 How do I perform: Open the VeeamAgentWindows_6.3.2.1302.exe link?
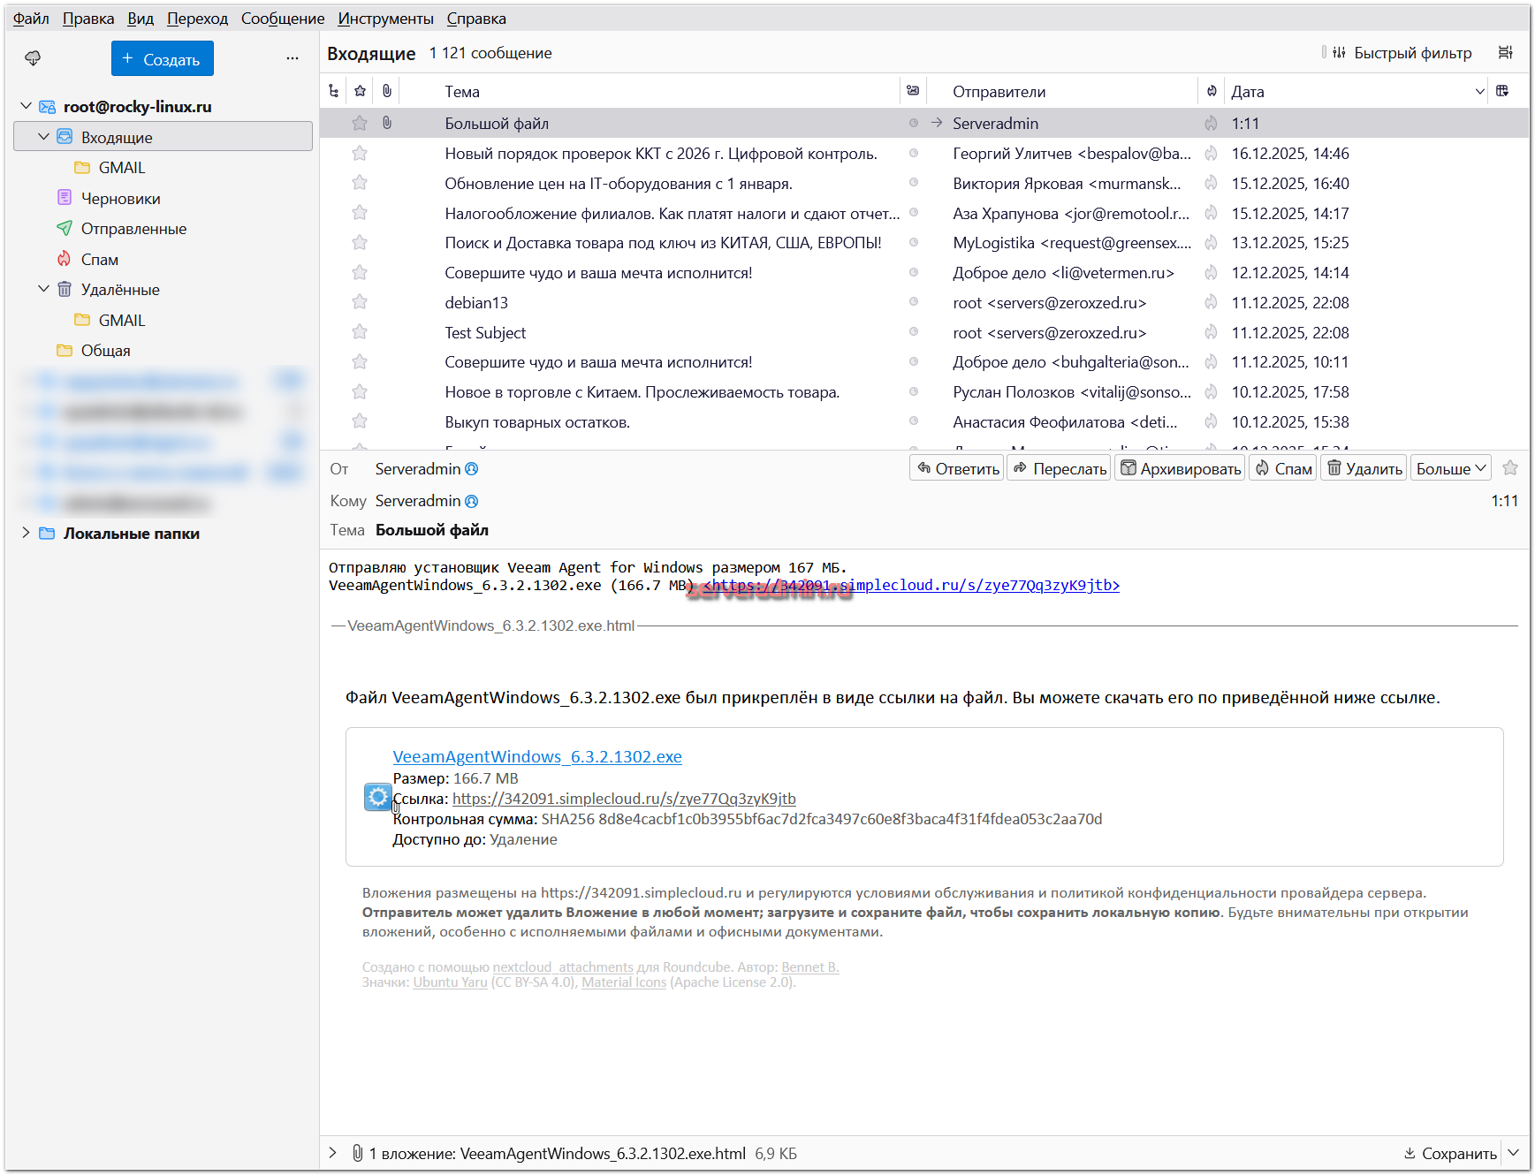pos(536,756)
